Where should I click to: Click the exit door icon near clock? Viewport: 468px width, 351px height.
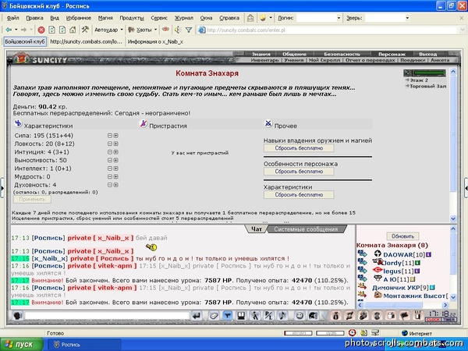(x=418, y=315)
